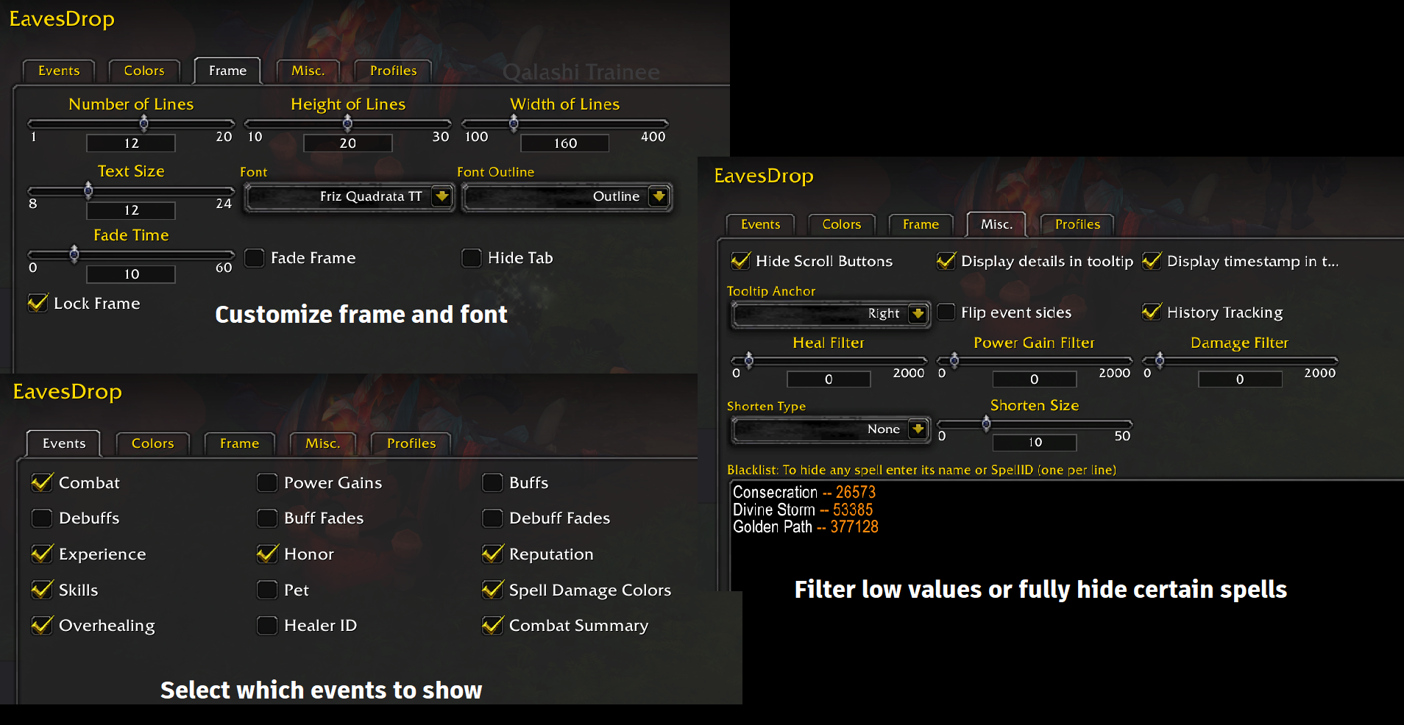Enable Flip event sides
This screenshot has width=1404, height=725.
(946, 312)
